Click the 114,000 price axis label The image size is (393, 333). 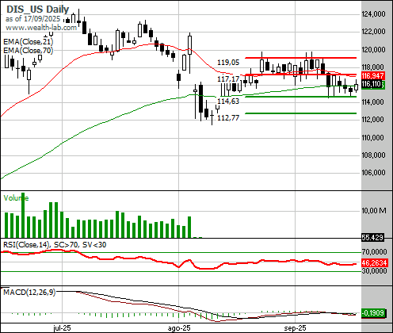[373, 102]
